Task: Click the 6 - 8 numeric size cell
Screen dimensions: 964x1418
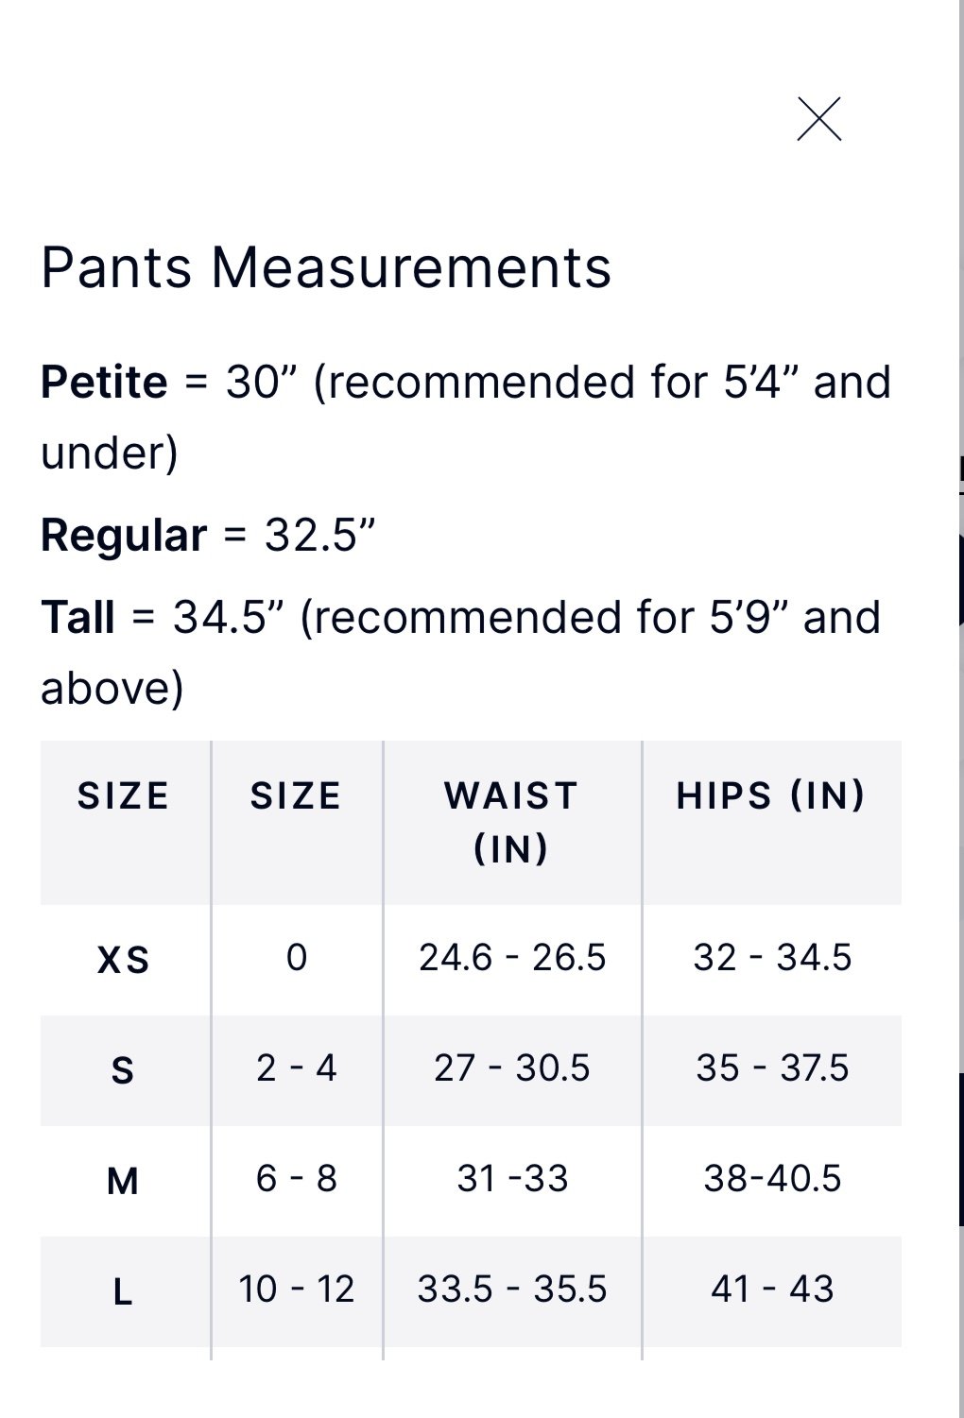Action: pyautogui.click(x=297, y=1179)
